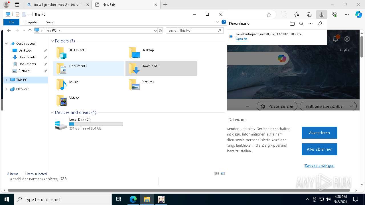Add page to favorites with star icon
Image resolution: width=365 pixels, height=205 pixels.
point(269,15)
